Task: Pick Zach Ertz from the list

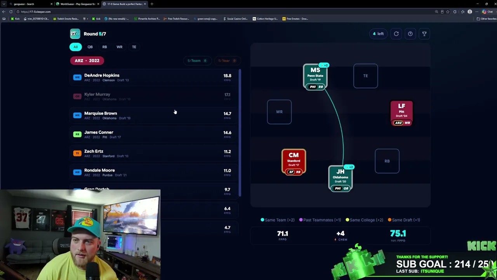Action: [154, 154]
